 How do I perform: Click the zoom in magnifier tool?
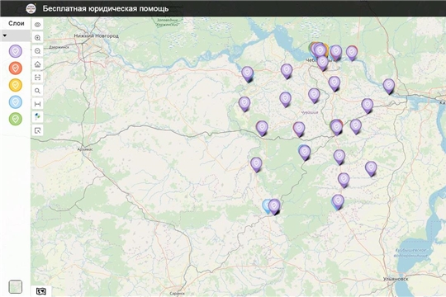tap(37, 38)
